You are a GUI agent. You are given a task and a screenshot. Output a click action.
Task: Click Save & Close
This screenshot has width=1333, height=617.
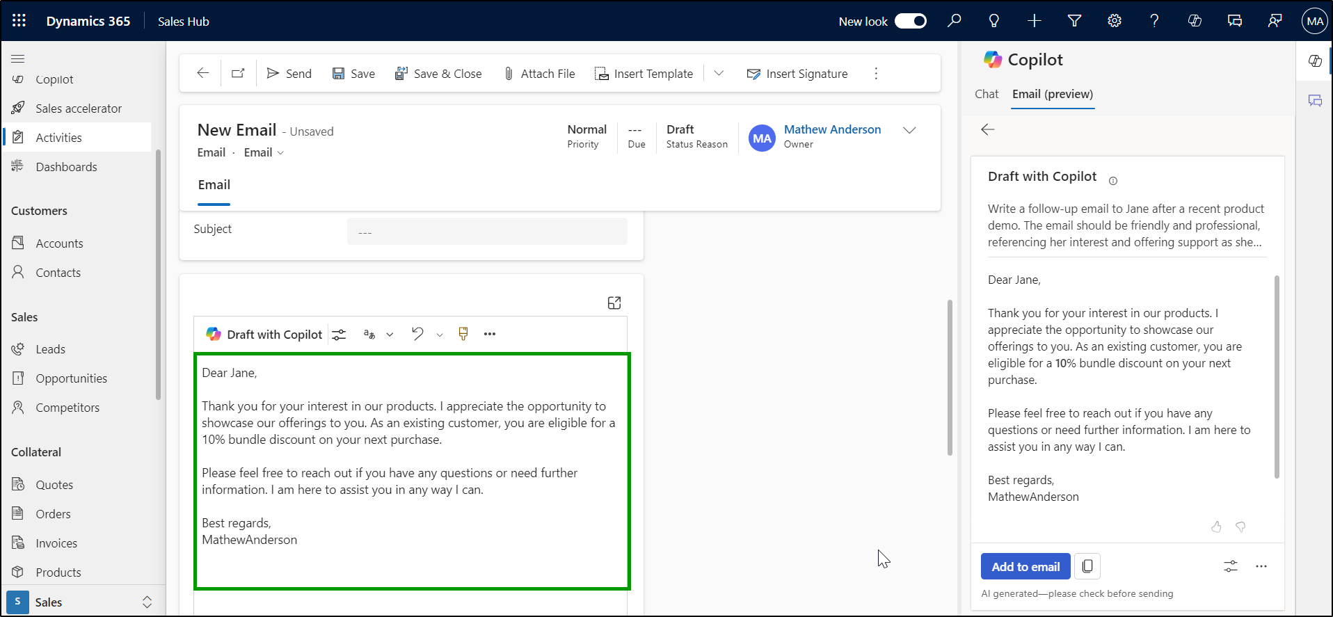click(438, 74)
